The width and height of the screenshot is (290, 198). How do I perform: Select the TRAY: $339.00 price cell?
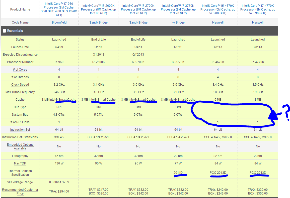coord(258,191)
